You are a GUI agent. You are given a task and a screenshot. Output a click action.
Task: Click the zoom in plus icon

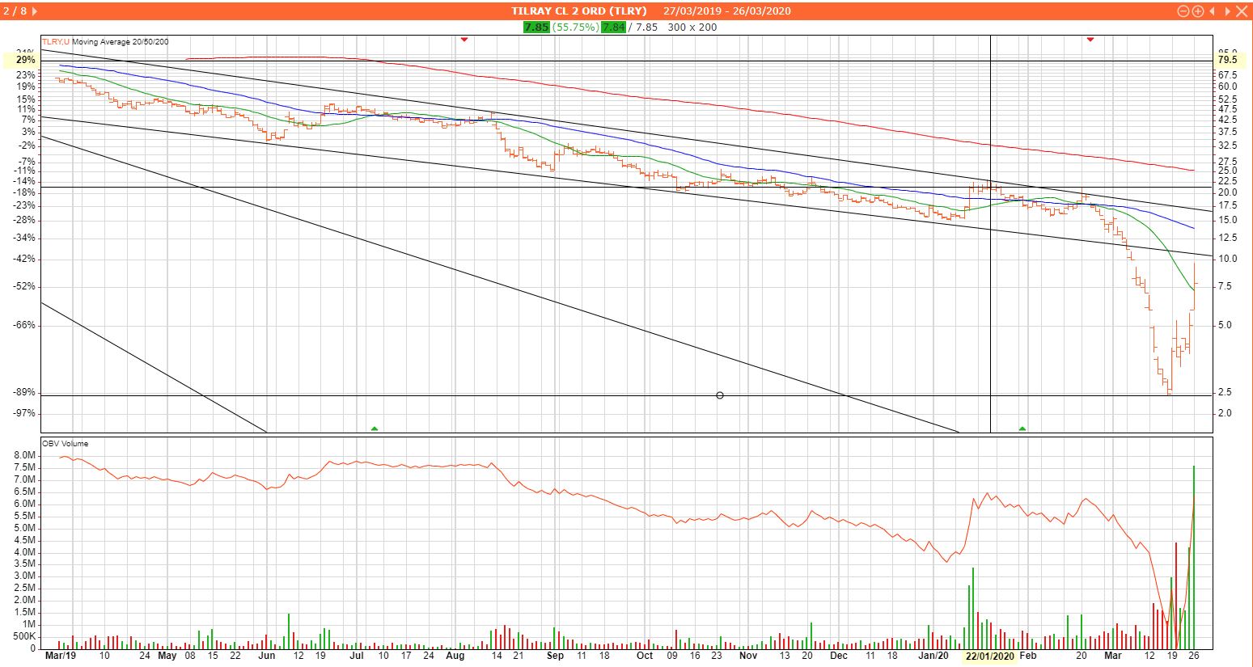click(x=1197, y=11)
